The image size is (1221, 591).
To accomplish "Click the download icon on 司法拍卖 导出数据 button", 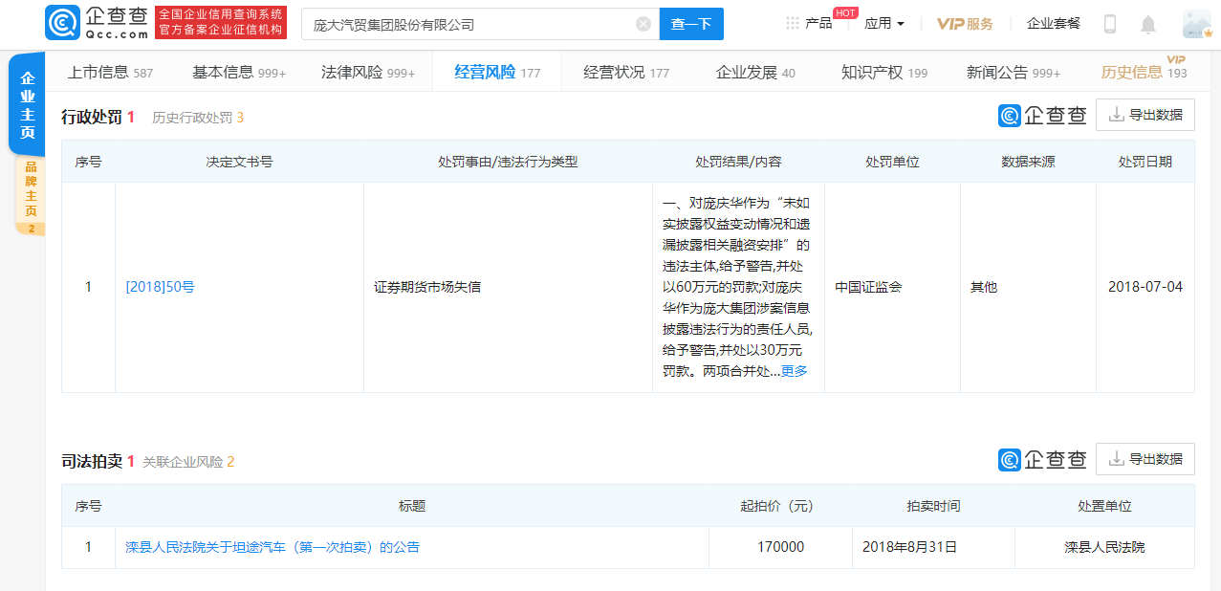I will click(x=1118, y=458).
